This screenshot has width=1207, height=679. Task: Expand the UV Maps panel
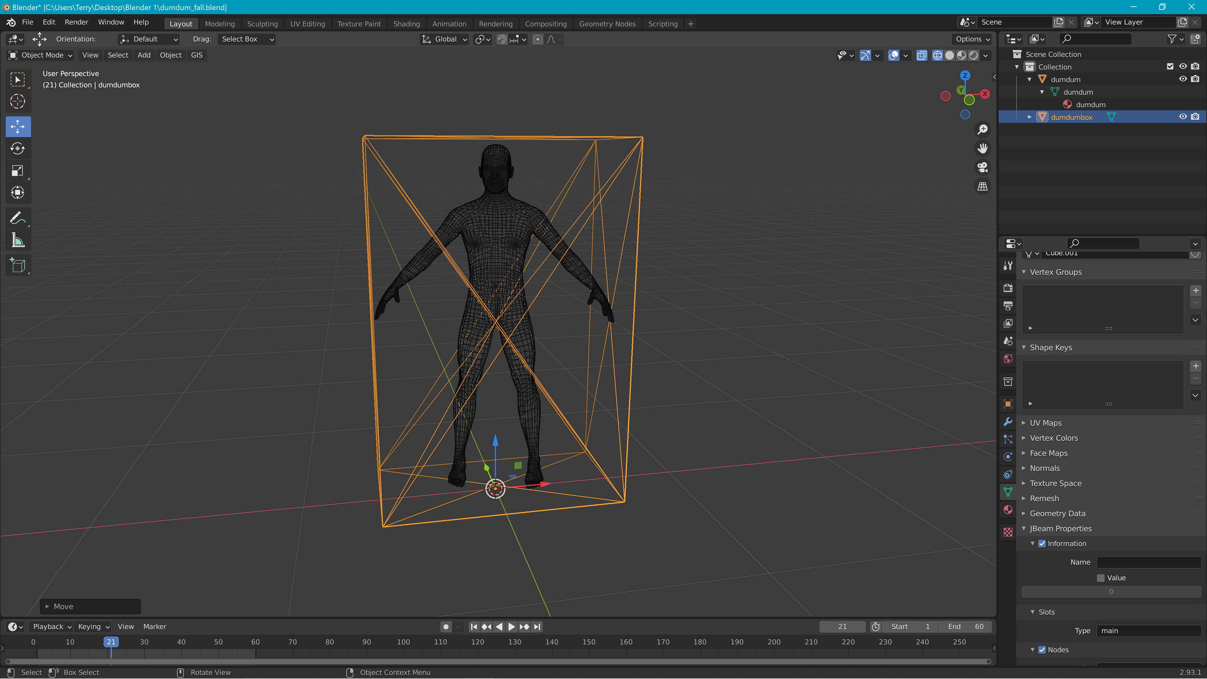pyautogui.click(x=1045, y=423)
